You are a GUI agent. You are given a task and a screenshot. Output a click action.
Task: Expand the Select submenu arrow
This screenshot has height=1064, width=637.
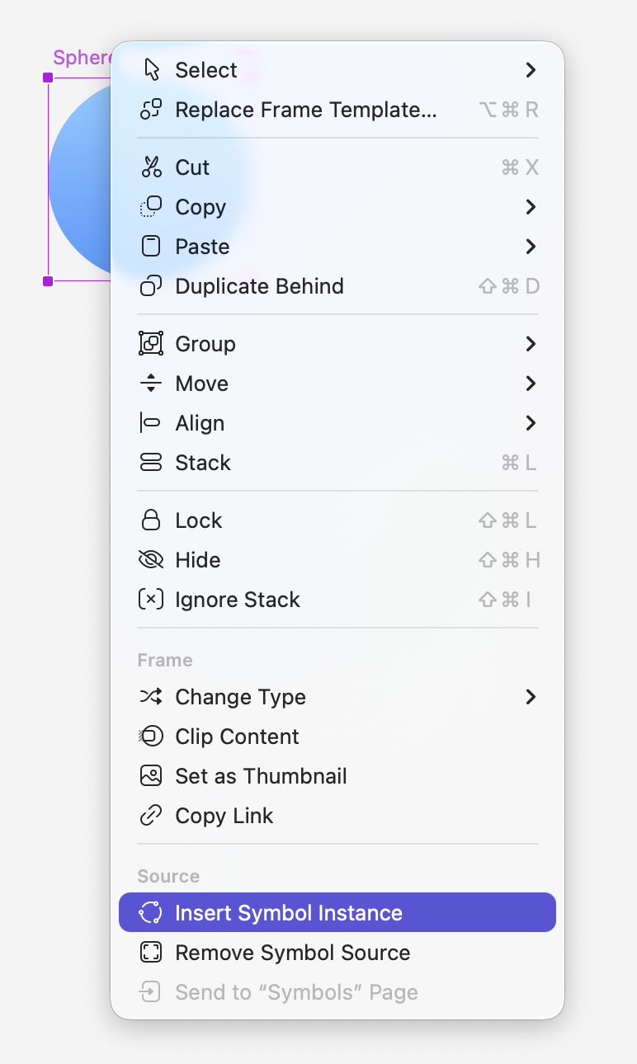(531, 70)
